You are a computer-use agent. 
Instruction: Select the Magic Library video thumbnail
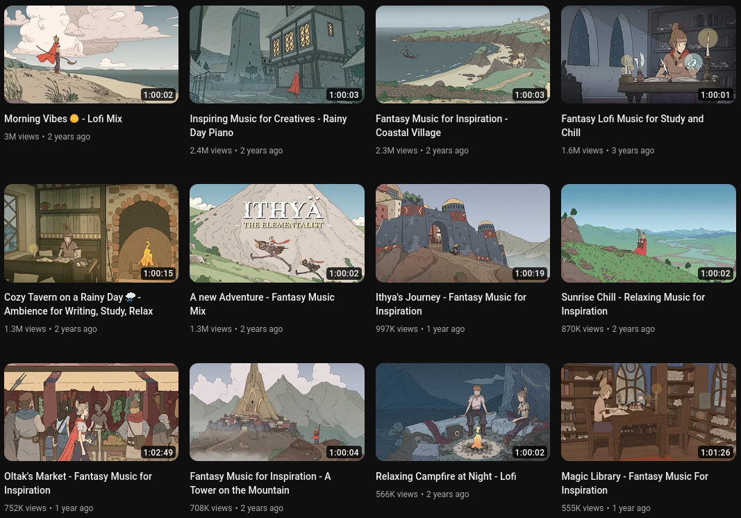pyautogui.click(x=648, y=412)
